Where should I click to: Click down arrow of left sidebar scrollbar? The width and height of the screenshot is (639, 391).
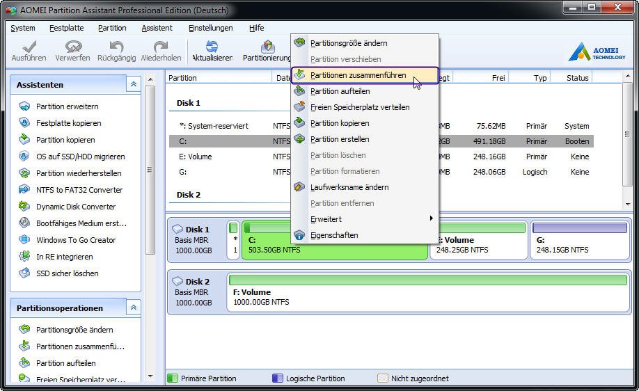(150, 376)
